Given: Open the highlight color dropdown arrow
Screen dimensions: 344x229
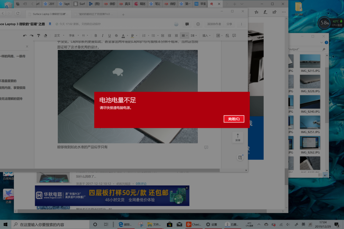Looking at the screenshot, I should (x=137, y=36).
